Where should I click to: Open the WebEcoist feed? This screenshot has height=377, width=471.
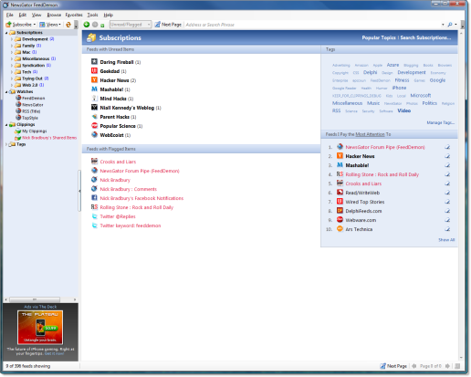click(x=111, y=135)
